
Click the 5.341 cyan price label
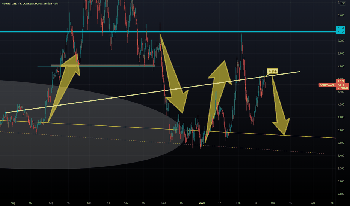[341, 28]
